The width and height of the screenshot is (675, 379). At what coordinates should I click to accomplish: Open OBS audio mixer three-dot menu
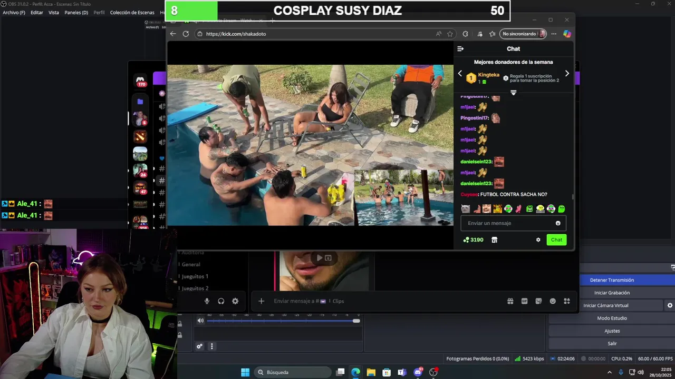click(x=211, y=346)
